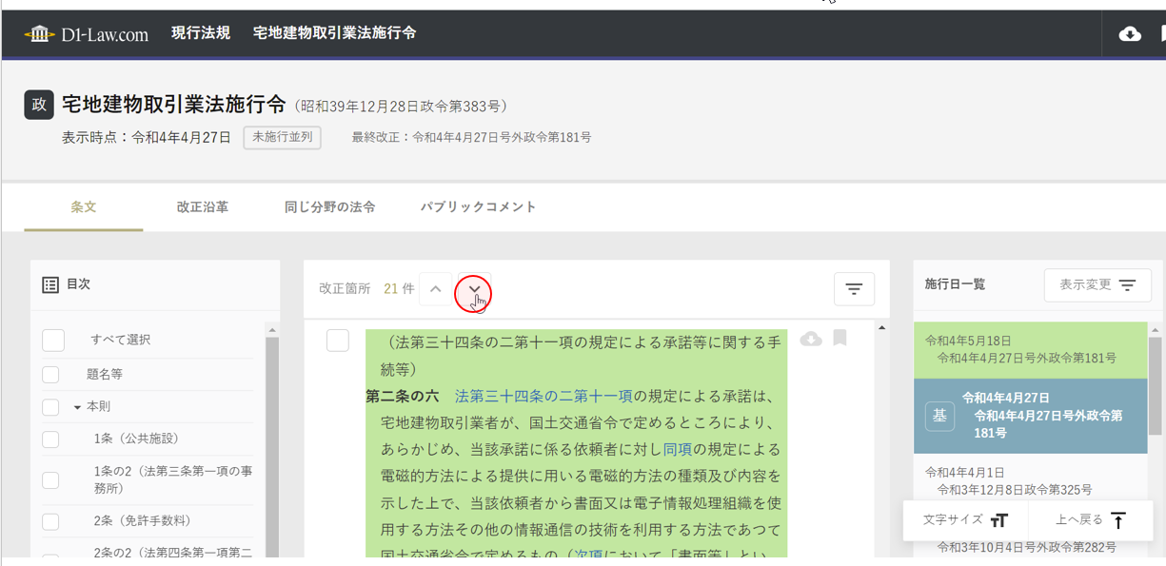Open the パブリックコメント tab
Image resolution: width=1166 pixels, height=566 pixels.
point(478,206)
